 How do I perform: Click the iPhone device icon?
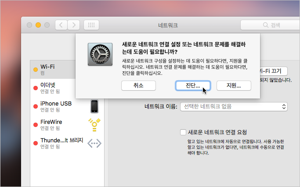coord(94,106)
